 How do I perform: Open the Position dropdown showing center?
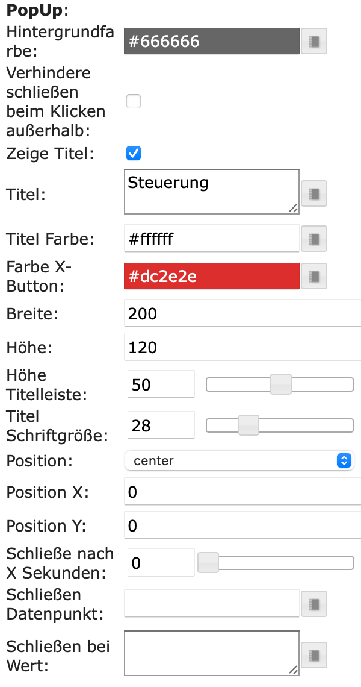point(239,461)
